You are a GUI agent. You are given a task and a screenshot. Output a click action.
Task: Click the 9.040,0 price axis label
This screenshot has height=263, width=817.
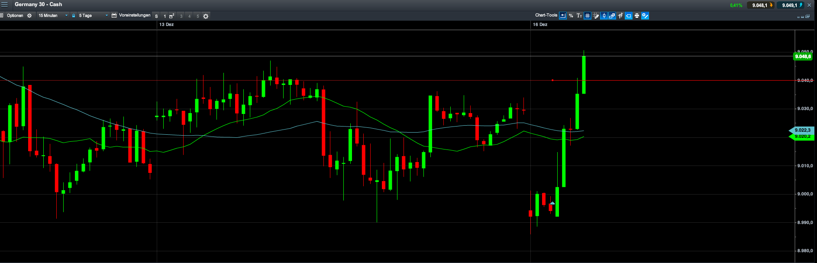[x=805, y=81]
